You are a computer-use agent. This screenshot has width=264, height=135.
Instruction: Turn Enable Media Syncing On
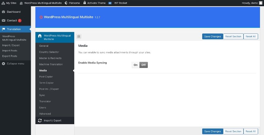point(135,65)
